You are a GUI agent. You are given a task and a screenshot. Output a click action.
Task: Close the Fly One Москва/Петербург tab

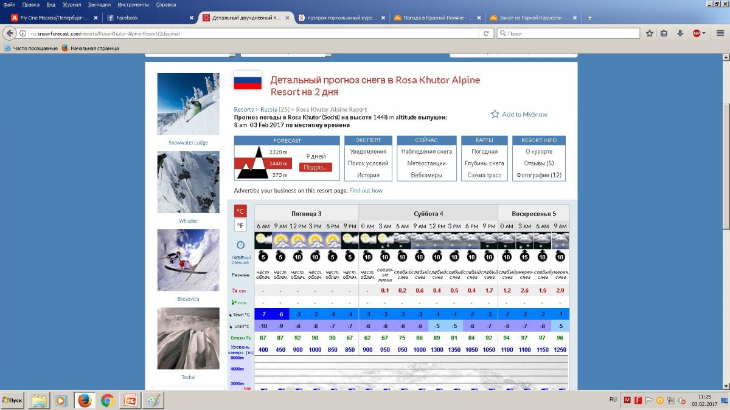pyautogui.click(x=96, y=18)
